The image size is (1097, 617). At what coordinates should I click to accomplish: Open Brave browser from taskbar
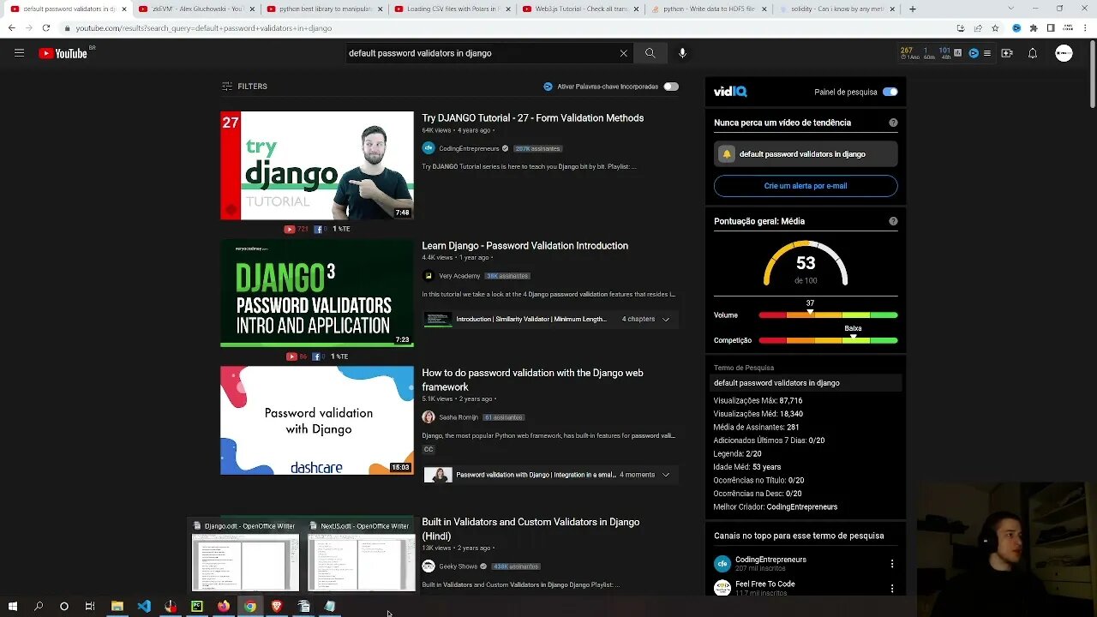click(277, 606)
